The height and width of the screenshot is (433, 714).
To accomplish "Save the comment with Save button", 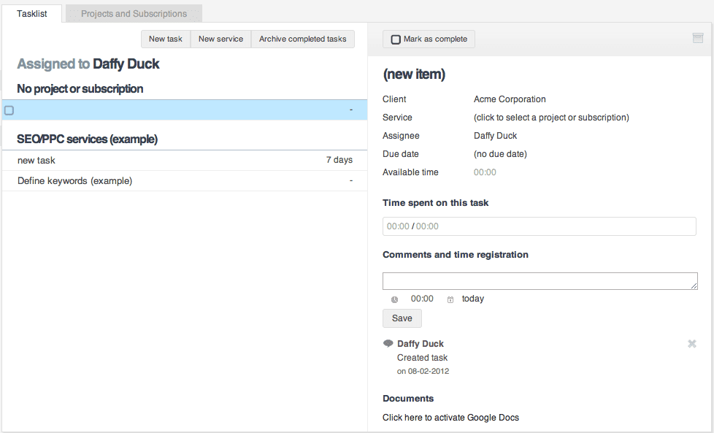I will coord(402,318).
